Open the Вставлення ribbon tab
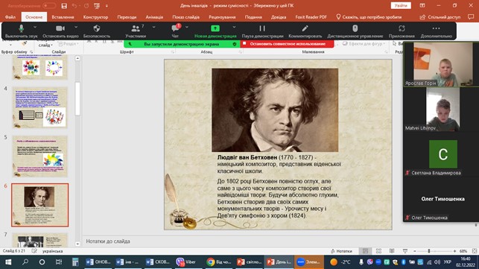Image resolution: width=479 pixels, height=269 pixels. pyautogui.click(x=63, y=17)
